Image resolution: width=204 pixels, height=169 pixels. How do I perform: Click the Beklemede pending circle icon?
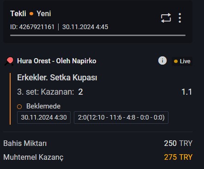(x=19, y=107)
